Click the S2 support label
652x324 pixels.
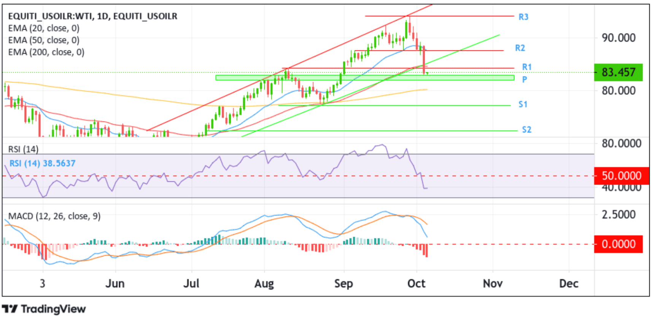coord(527,130)
